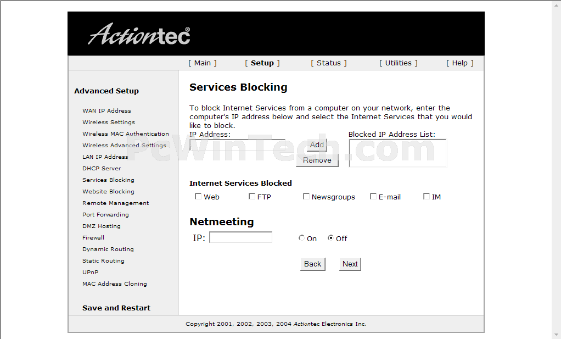Click the Add button
Screen dimensions: 561x339
[317, 145]
